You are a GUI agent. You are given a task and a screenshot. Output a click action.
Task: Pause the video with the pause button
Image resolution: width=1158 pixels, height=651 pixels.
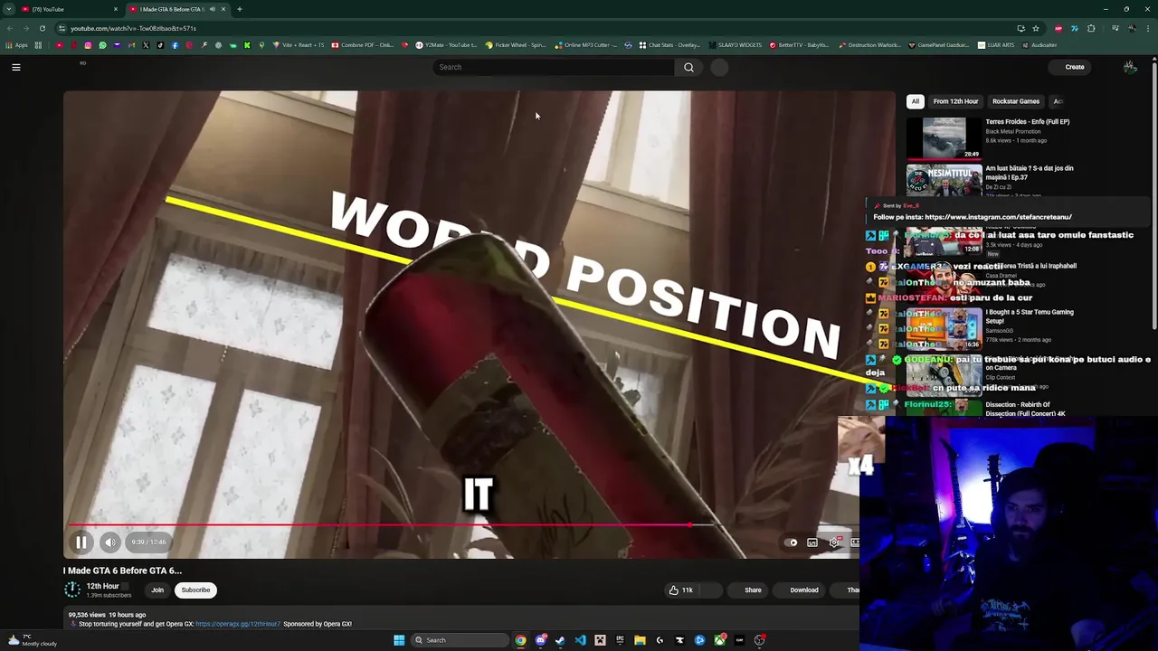click(x=81, y=542)
